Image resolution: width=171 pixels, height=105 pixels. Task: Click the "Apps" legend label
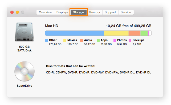[104, 40]
